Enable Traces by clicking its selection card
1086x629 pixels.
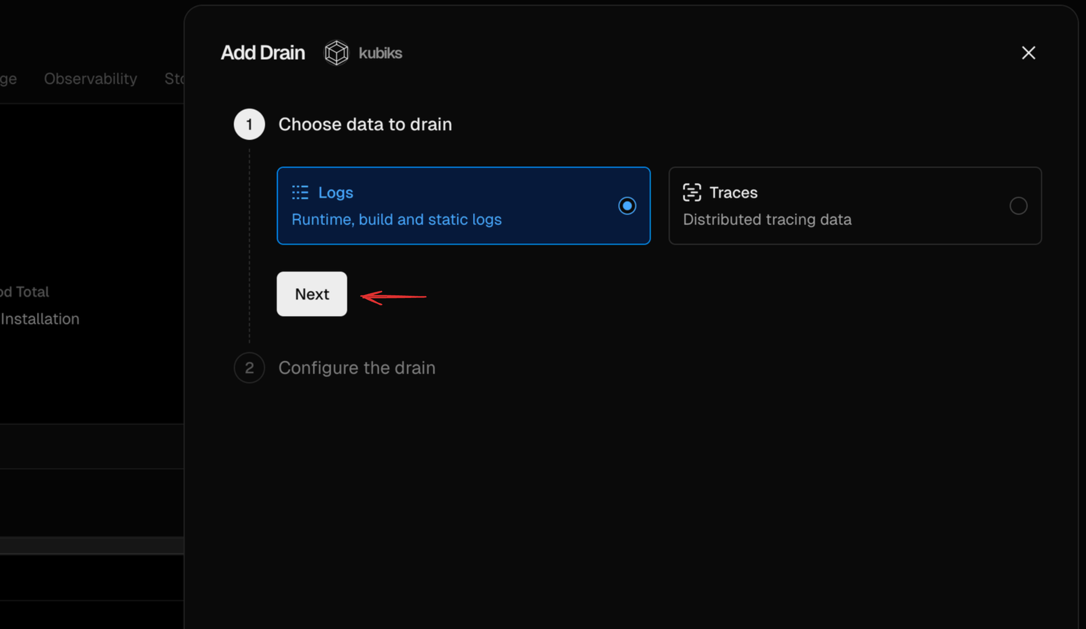[855, 206]
